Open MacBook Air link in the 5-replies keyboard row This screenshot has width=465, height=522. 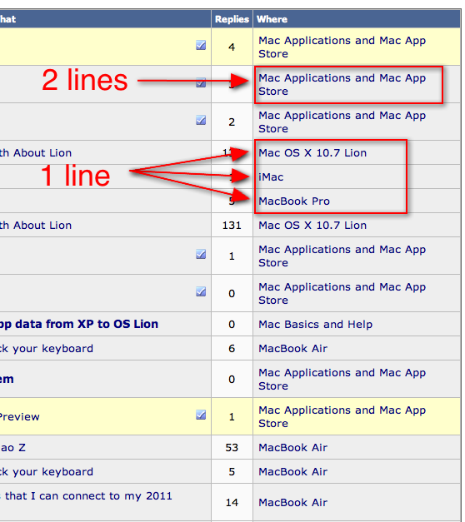(293, 471)
